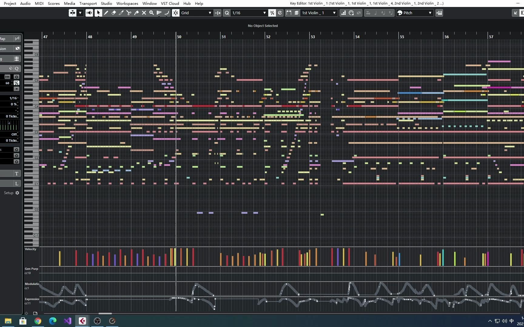Image resolution: width=524 pixels, height=327 pixels.
Task: Toggle Show Part Borders icon
Action: [x=289, y=13]
